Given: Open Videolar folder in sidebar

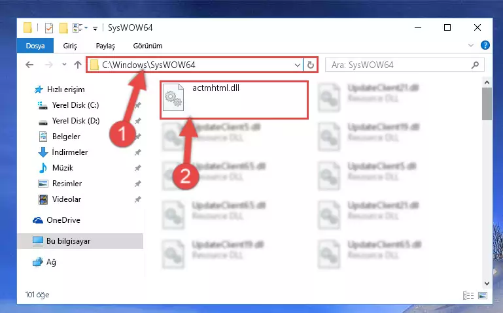Looking at the screenshot, I should pos(67,199).
